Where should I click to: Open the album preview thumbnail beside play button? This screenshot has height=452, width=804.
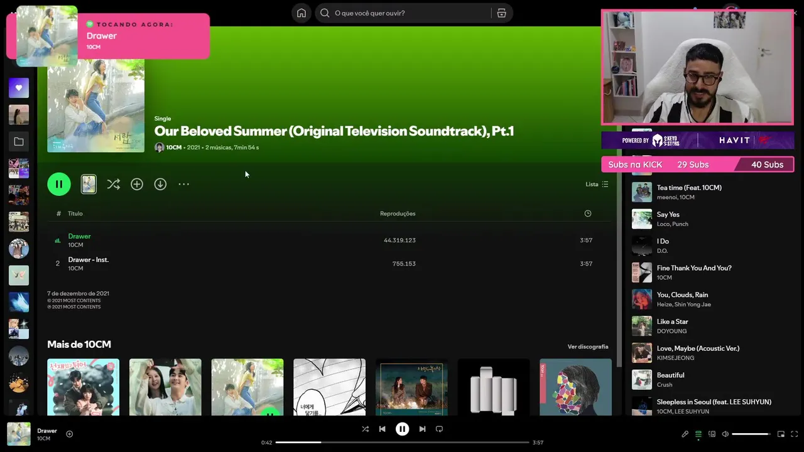pos(89,184)
